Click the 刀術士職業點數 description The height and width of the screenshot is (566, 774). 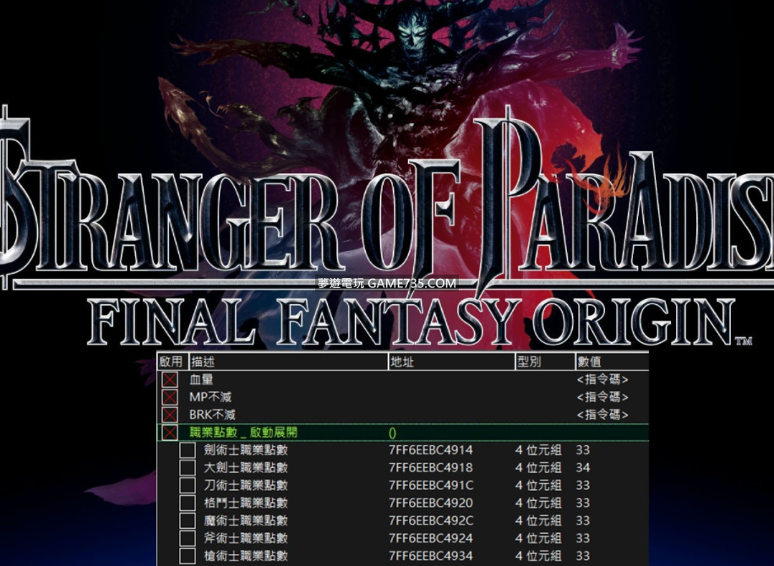(246, 486)
